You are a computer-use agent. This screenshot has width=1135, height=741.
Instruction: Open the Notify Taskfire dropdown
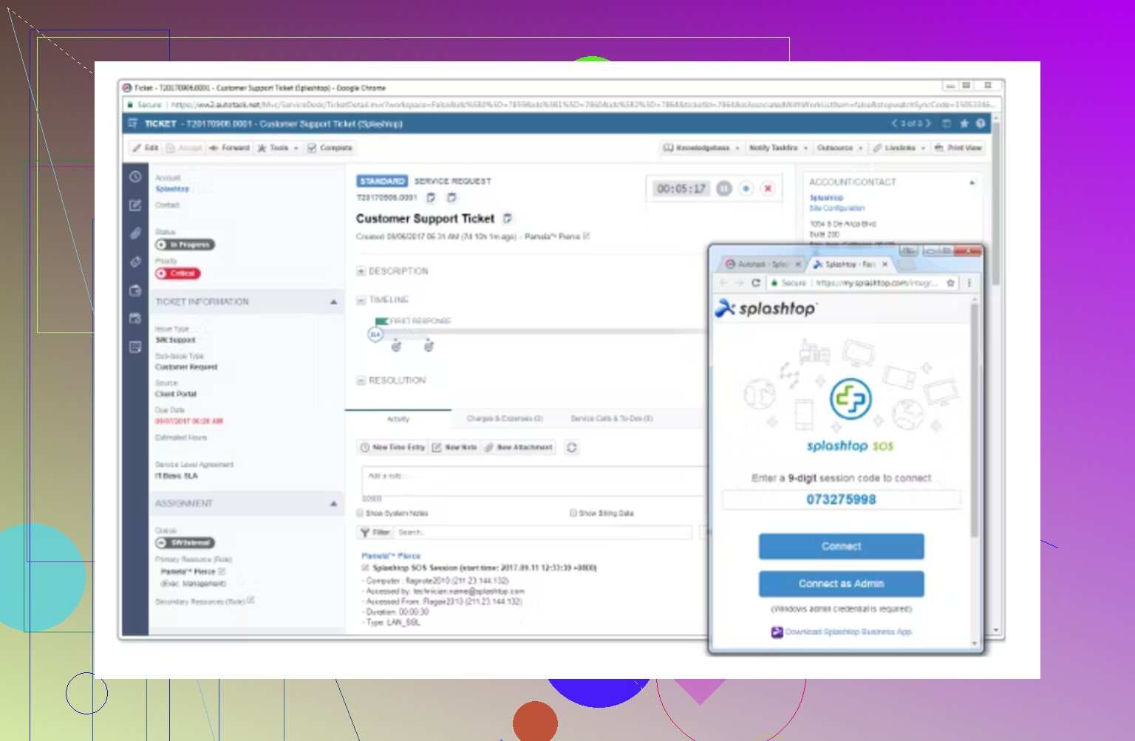point(779,148)
